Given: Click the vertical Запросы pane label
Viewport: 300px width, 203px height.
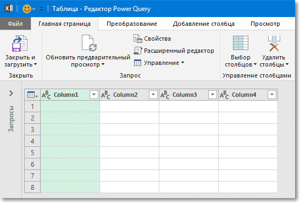Looking at the screenshot, I should click(x=11, y=119).
